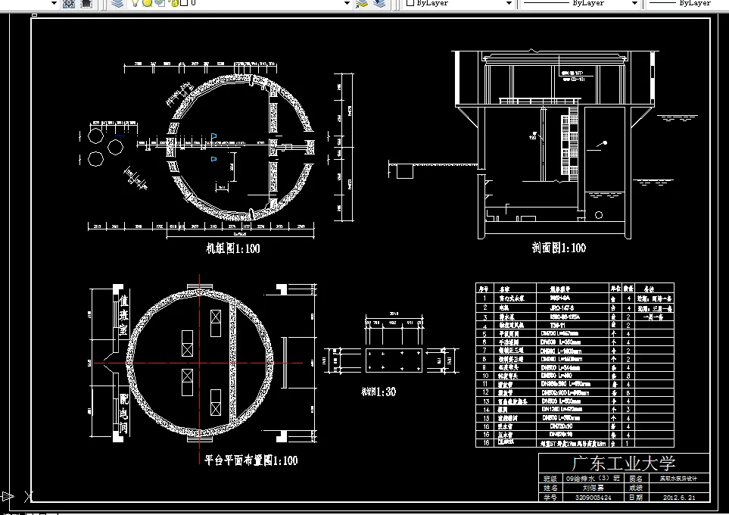Click the 日期 label in the title block
Screen dimensions: 729x515
tap(636, 498)
